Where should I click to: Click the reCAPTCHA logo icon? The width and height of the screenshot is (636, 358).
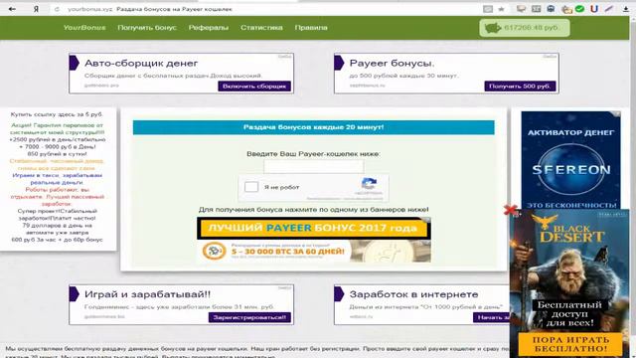click(x=369, y=184)
